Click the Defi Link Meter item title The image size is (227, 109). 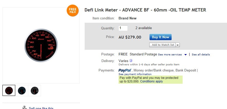[x=145, y=10]
